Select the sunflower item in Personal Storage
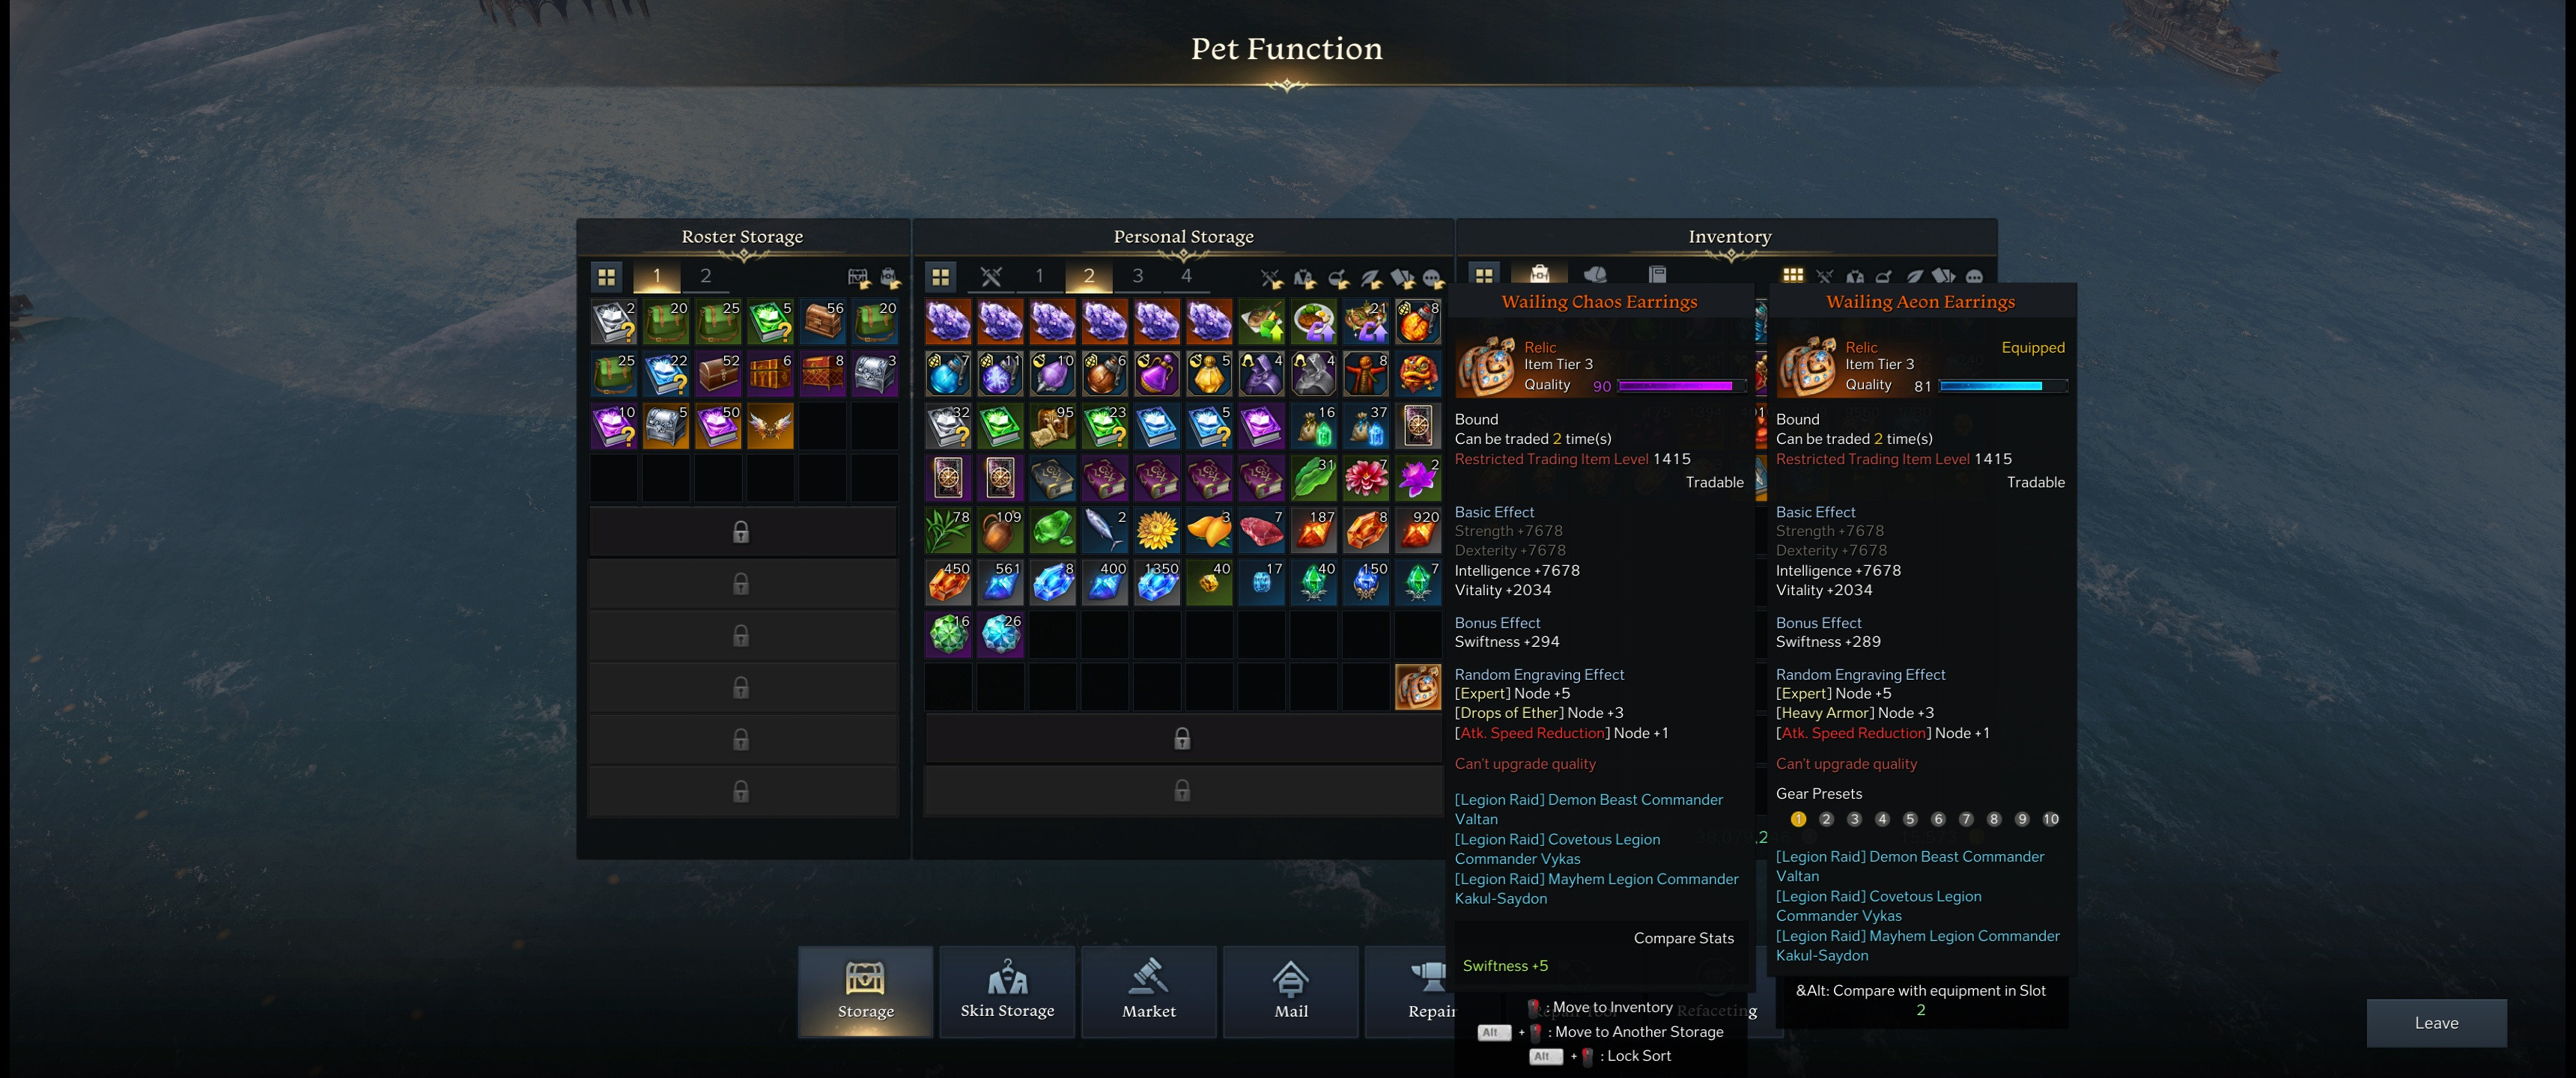Viewport: 2576px width, 1078px height. point(1157,530)
